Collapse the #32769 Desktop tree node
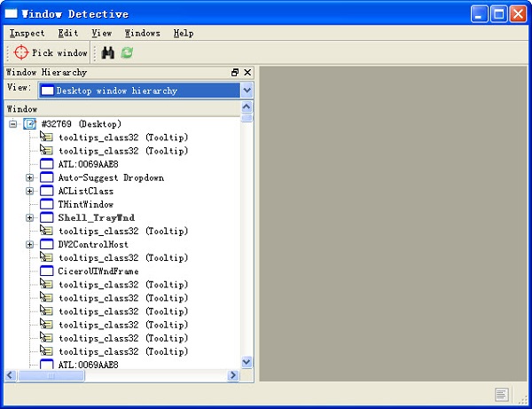Image resolution: width=532 pixels, height=409 pixels. point(13,124)
